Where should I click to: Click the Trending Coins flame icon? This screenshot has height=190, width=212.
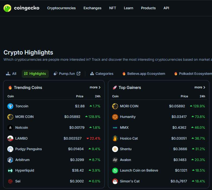coord(10,88)
